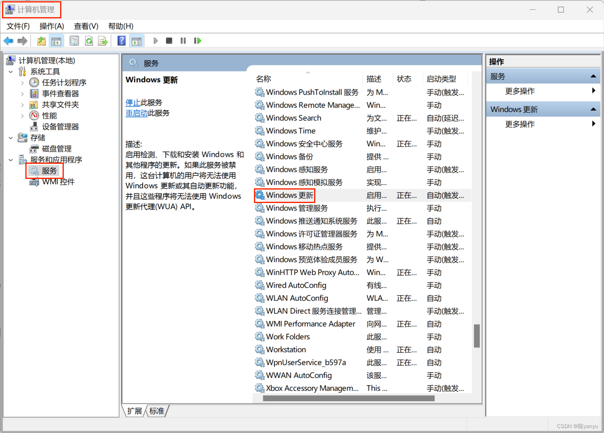Screen dimensions: 604x433
Task: Collapse the 存储 tree node
Action: point(11,138)
